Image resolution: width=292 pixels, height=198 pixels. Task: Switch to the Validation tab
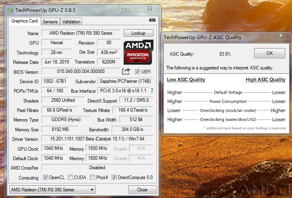(x=71, y=22)
